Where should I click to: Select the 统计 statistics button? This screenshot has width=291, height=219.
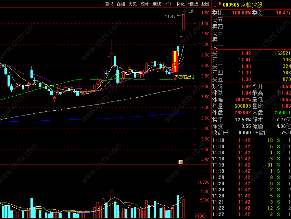coord(144,4)
